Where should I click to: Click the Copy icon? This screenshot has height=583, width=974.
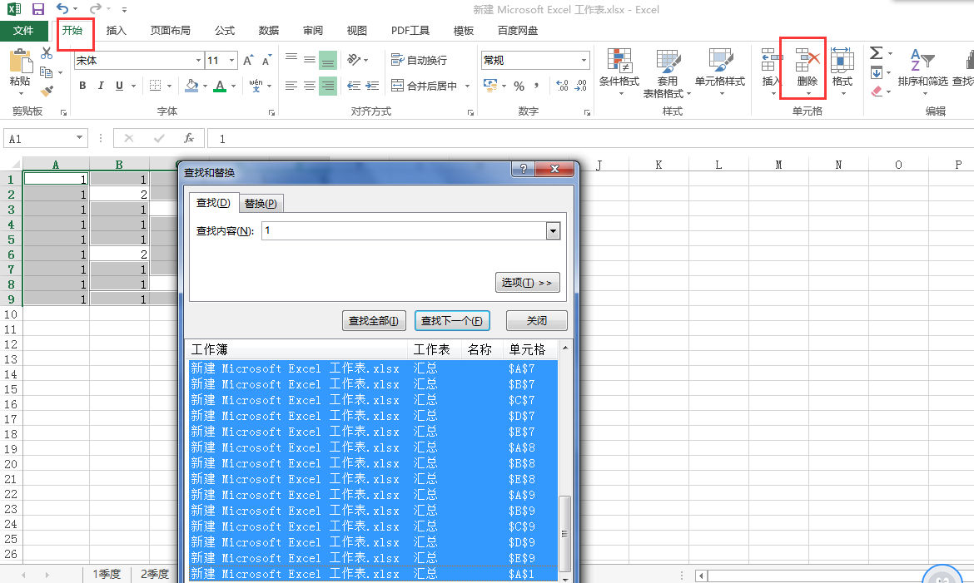46,72
